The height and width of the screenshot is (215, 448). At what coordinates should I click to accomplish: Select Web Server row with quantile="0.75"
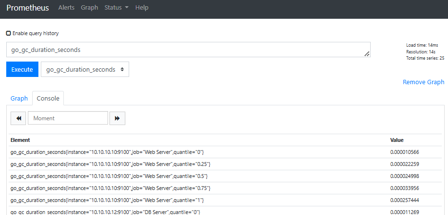[x=225, y=188]
